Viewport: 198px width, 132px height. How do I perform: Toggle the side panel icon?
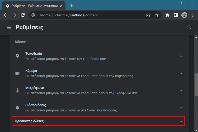(x=176, y=15)
